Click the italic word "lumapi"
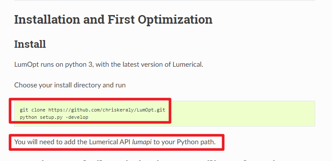 pyautogui.click(x=142, y=142)
